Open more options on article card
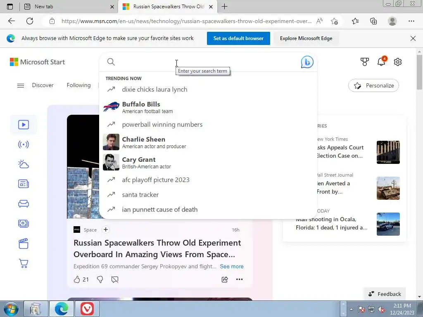The image size is (423, 317). point(239,279)
